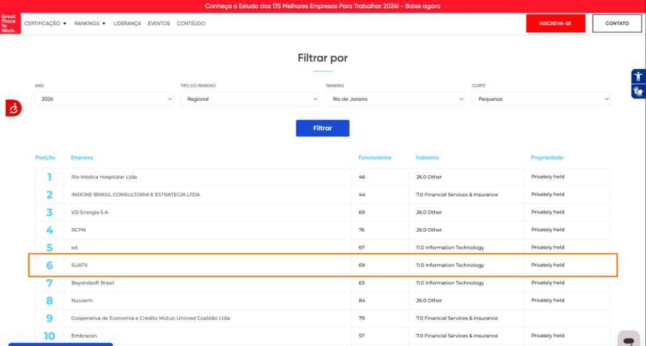Viewport: 646px width, 346px height.
Task: Open the Liderança menu item
Action: tap(127, 23)
